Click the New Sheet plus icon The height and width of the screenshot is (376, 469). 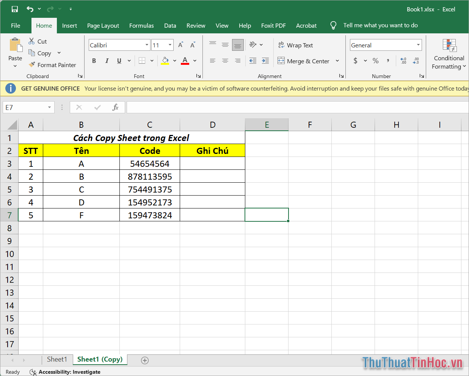pos(145,360)
